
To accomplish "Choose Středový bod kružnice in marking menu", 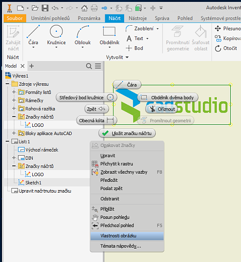I will 87,98.
